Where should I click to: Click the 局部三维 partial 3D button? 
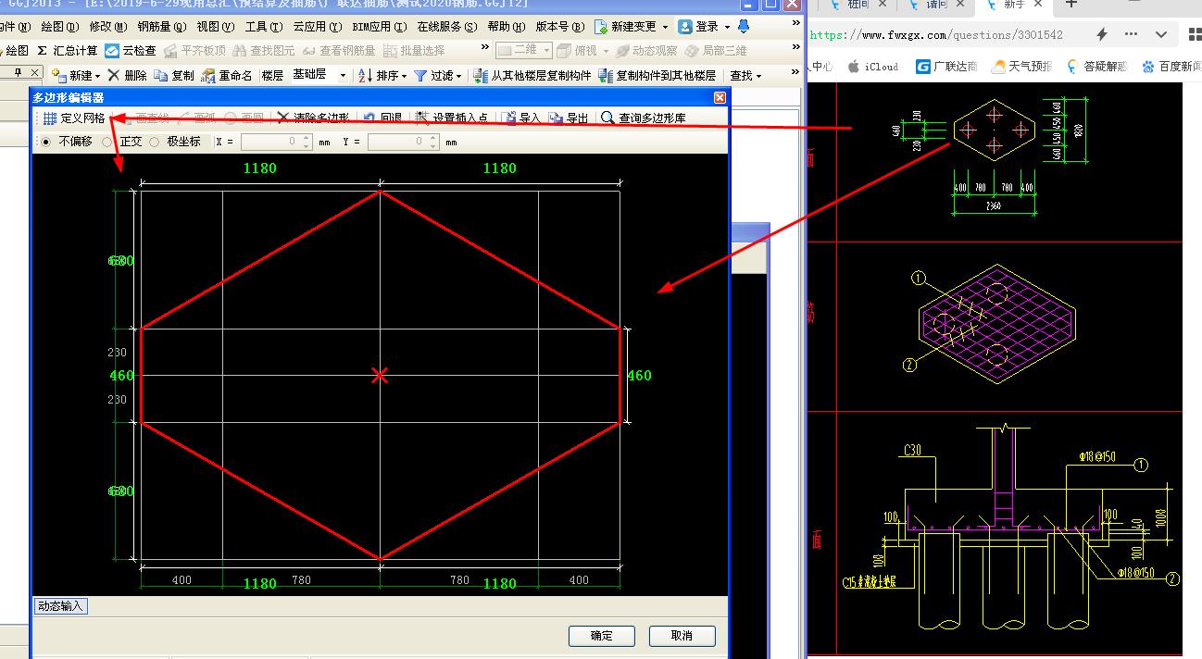(716, 51)
